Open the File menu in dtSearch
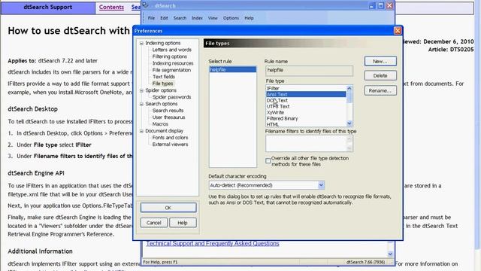The image size is (481, 271). click(151, 18)
